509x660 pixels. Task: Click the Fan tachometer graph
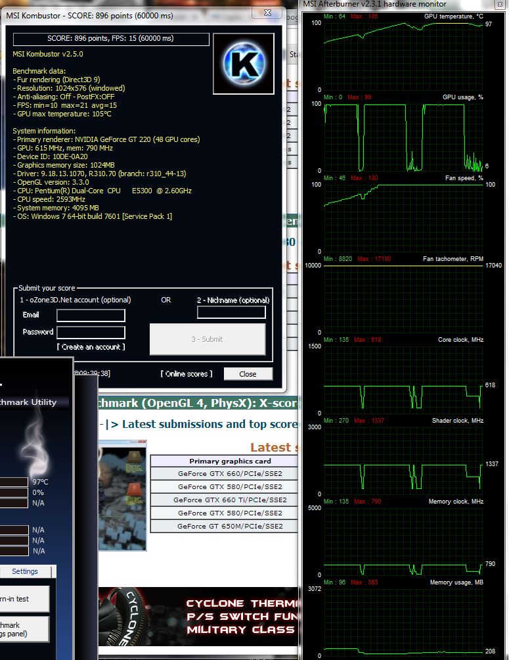pyautogui.click(x=403, y=298)
